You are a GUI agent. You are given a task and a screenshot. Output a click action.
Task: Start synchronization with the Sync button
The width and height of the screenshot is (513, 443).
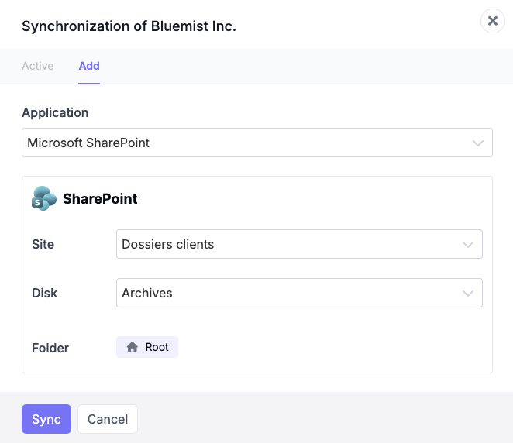[x=46, y=419]
